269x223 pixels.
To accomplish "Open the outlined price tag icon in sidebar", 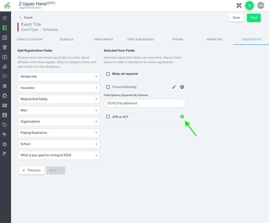I will 5,125.
